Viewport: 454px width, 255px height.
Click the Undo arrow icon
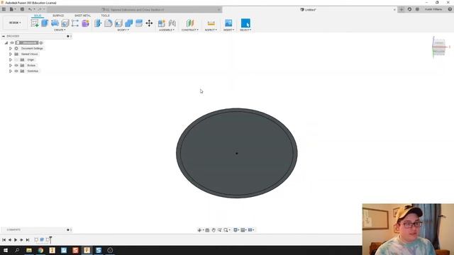pos(30,9)
